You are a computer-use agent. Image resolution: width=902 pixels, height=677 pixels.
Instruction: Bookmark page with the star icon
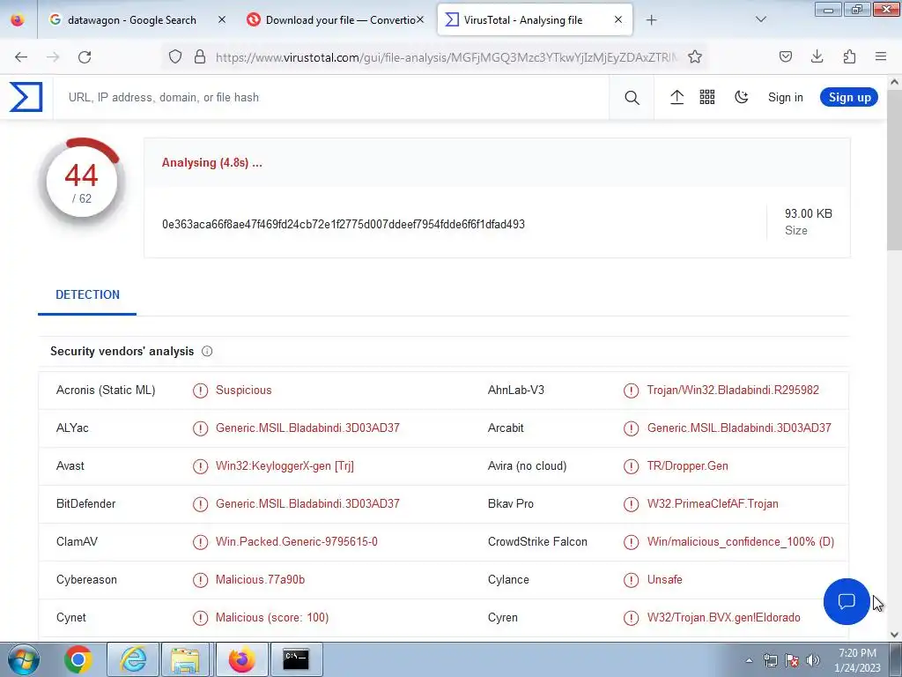click(694, 56)
